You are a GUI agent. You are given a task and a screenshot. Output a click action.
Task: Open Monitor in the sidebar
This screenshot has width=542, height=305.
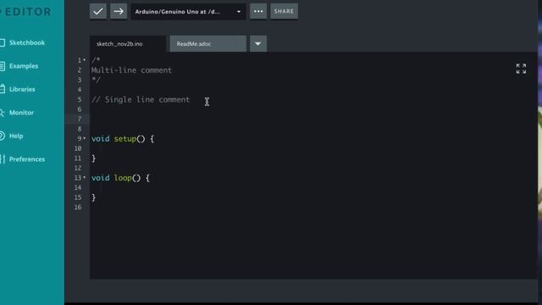click(x=21, y=113)
